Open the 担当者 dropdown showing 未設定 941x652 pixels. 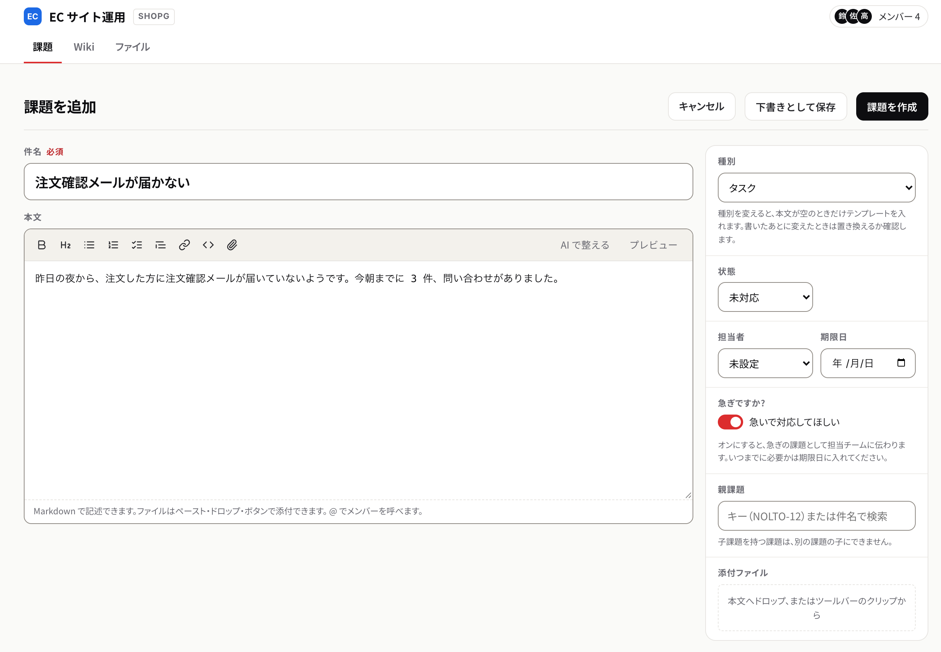pos(765,363)
